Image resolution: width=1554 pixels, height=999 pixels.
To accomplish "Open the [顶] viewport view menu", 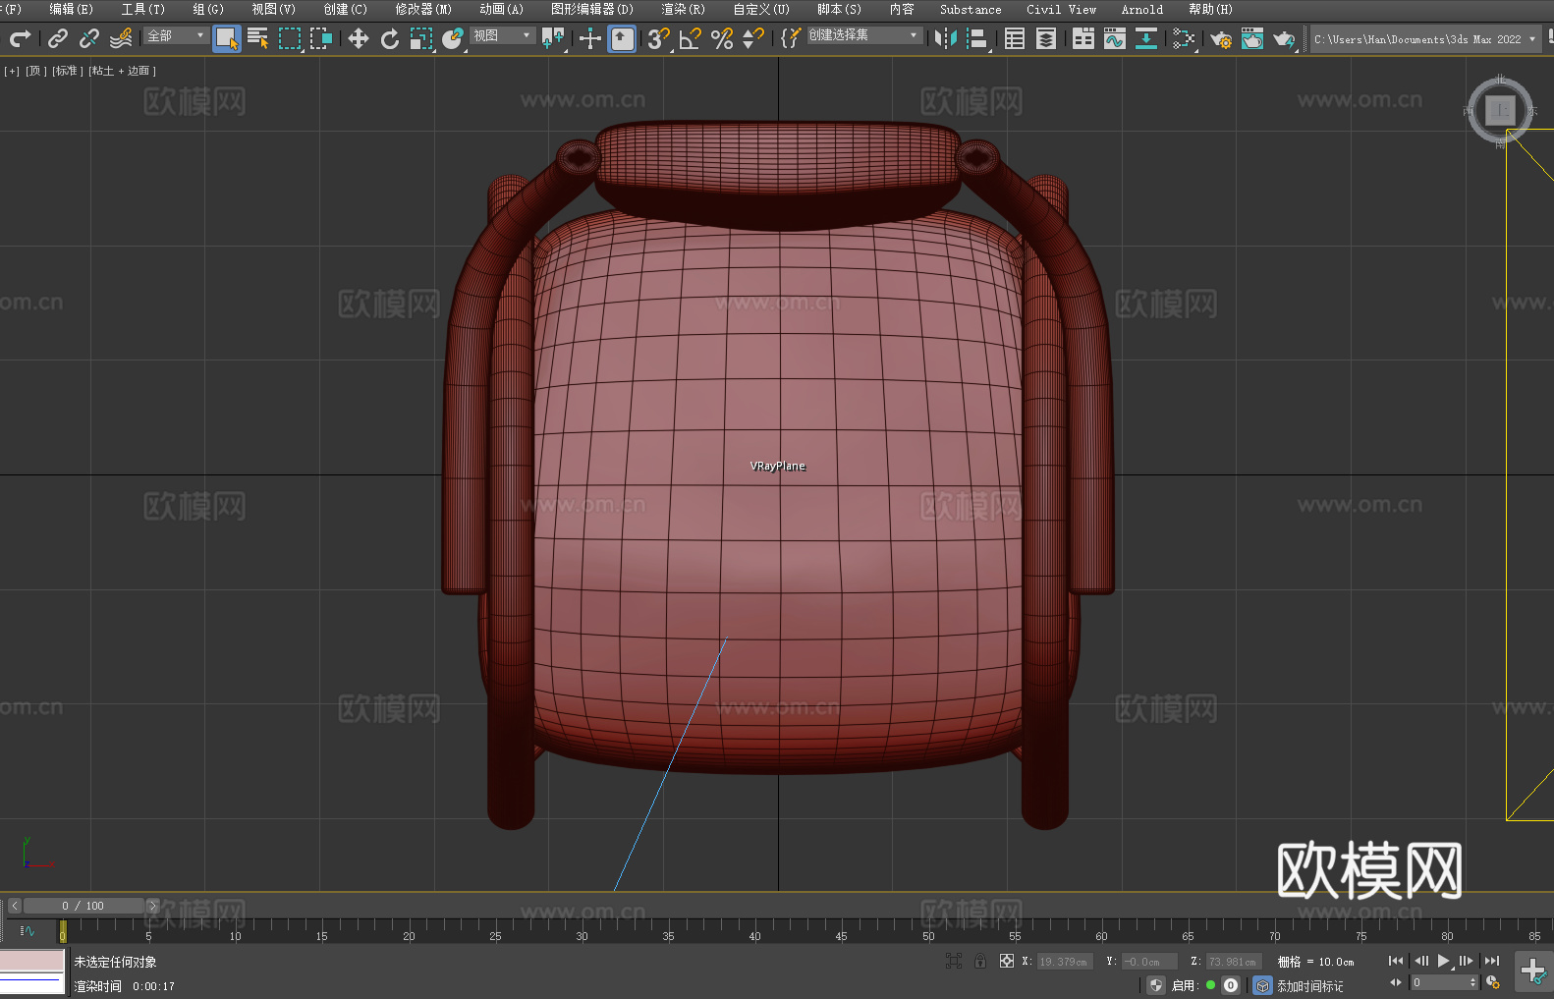I will coord(36,71).
